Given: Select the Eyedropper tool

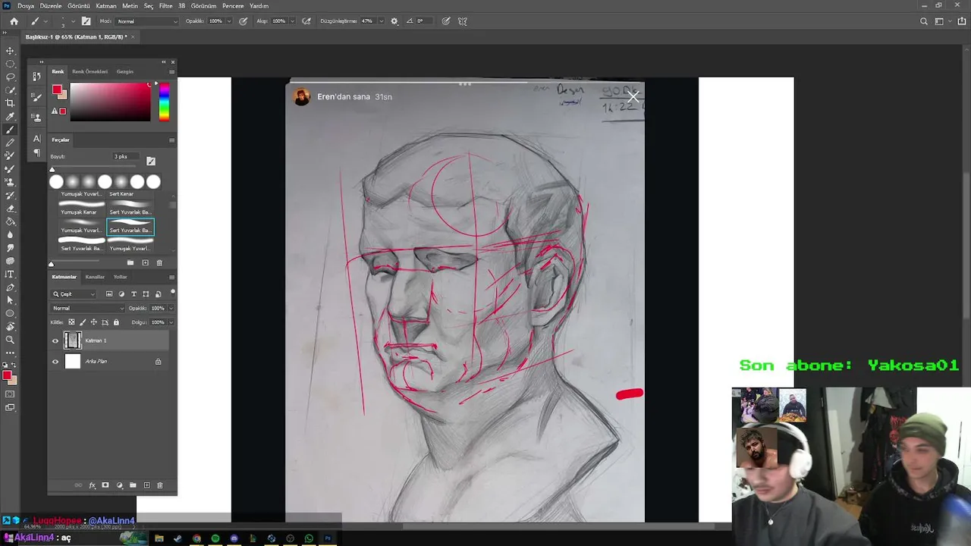Looking at the screenshot, I should (x=10, y=117).
